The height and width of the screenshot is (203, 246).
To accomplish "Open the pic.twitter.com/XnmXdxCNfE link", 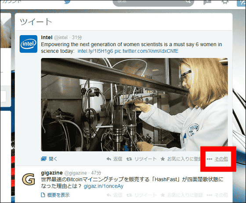I will 146,51.
